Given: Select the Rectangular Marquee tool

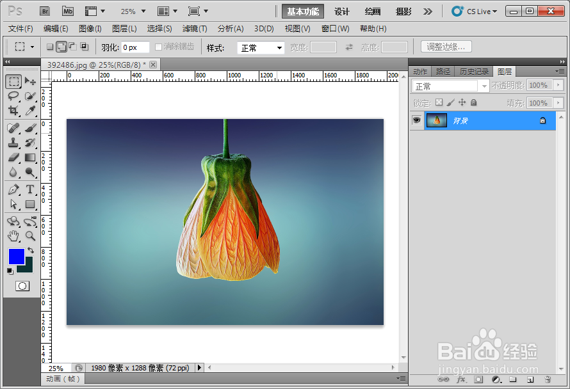Looking at the screenshot, I should (x=13, y=82).
